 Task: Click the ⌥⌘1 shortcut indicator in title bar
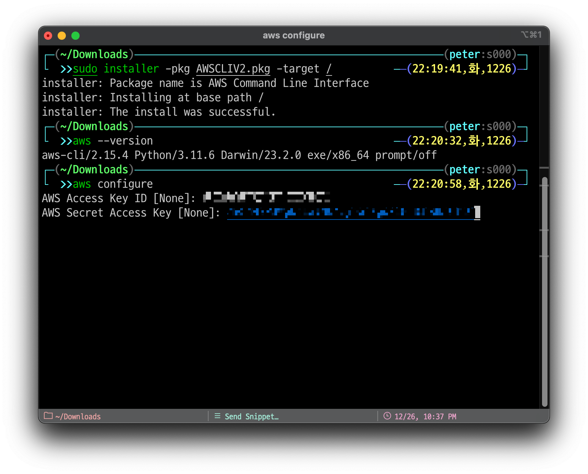pyautogui.click(x=531, y=35)
